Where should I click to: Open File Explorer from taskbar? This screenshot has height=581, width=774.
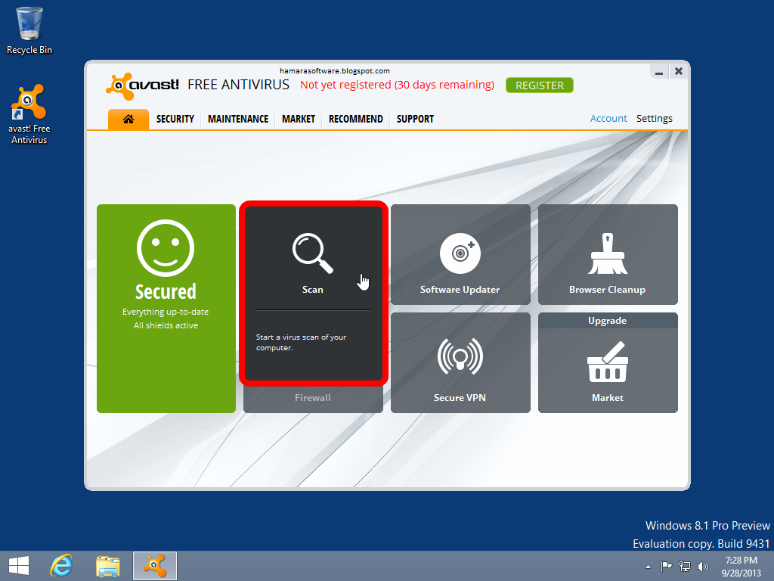(x=108, y=566)
